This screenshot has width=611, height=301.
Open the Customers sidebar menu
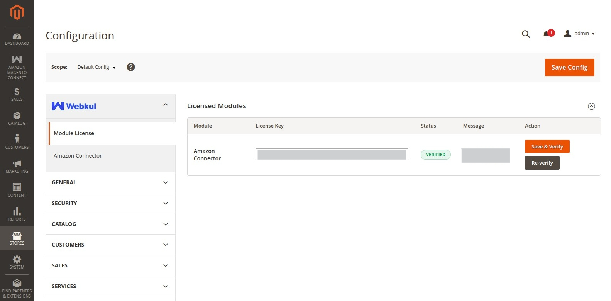[17, 142]
